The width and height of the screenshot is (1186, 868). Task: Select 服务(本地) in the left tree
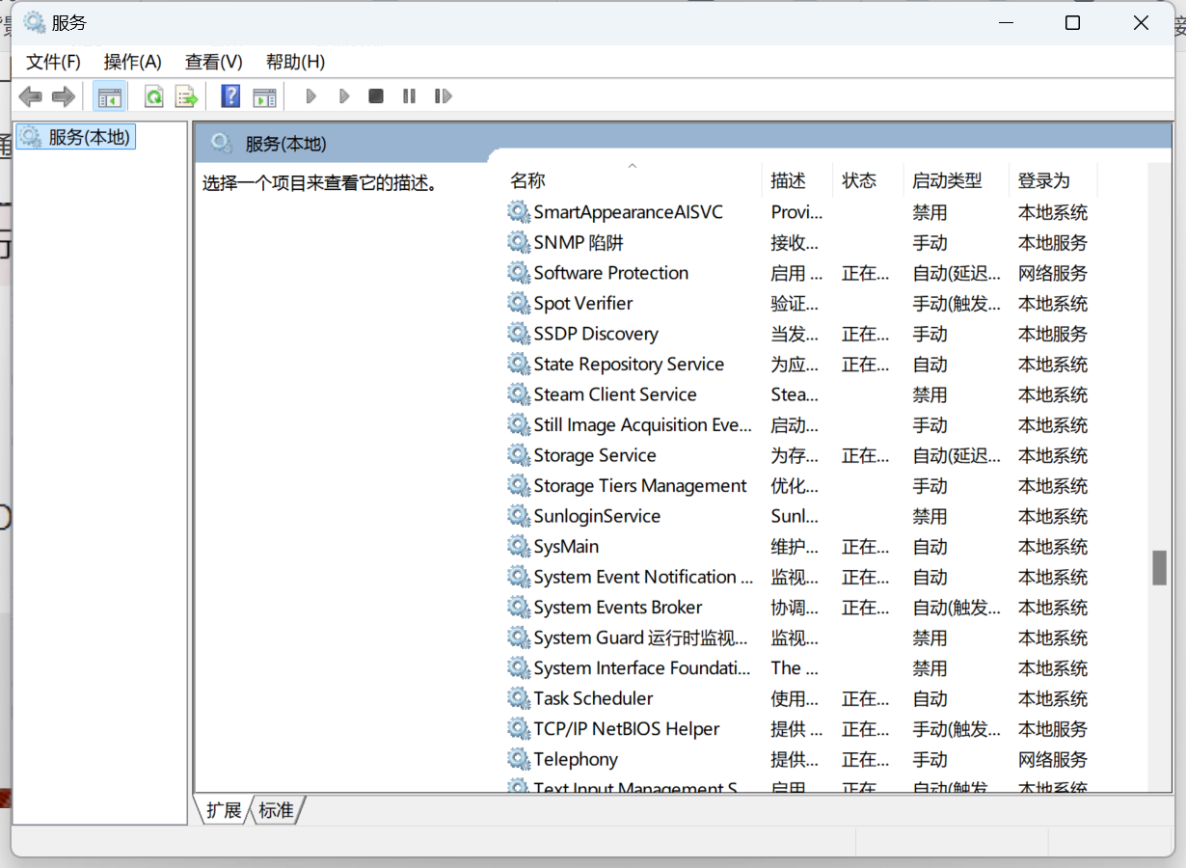tap(76, 137)
